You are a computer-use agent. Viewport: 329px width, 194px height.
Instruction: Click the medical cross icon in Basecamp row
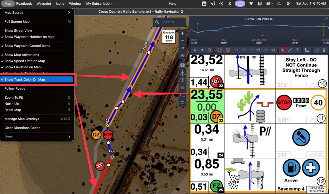coord(311,168)
